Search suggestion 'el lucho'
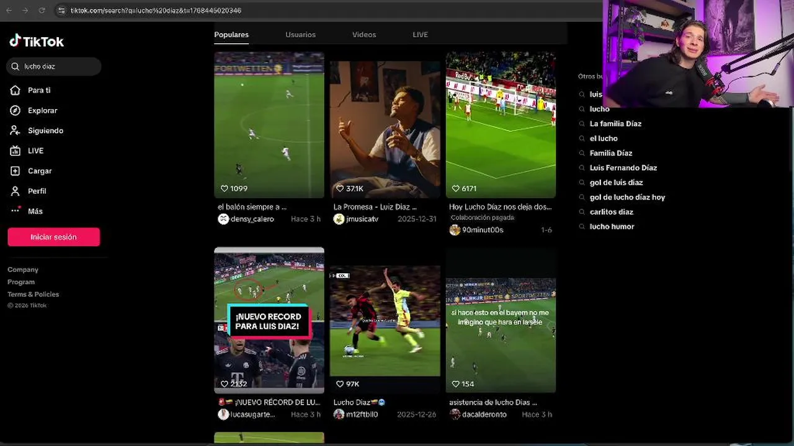The width and height of the screenshot is (794, 446). point(604,138)
